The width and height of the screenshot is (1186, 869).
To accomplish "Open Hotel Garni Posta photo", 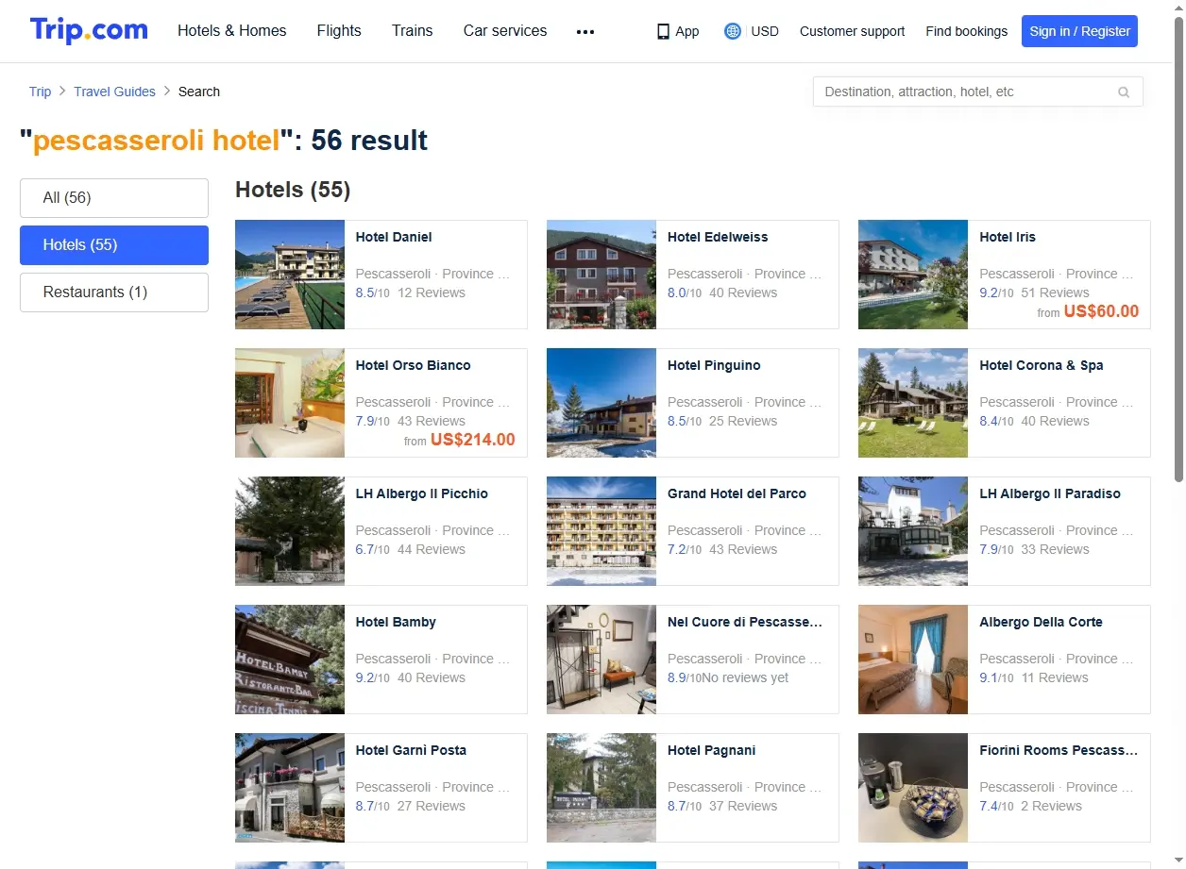I will point(290,788).
